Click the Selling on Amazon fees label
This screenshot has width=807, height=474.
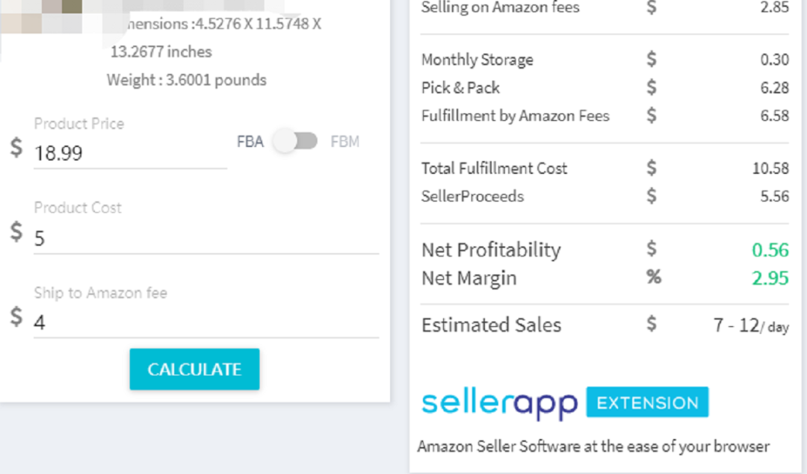[x=500, y=7]
